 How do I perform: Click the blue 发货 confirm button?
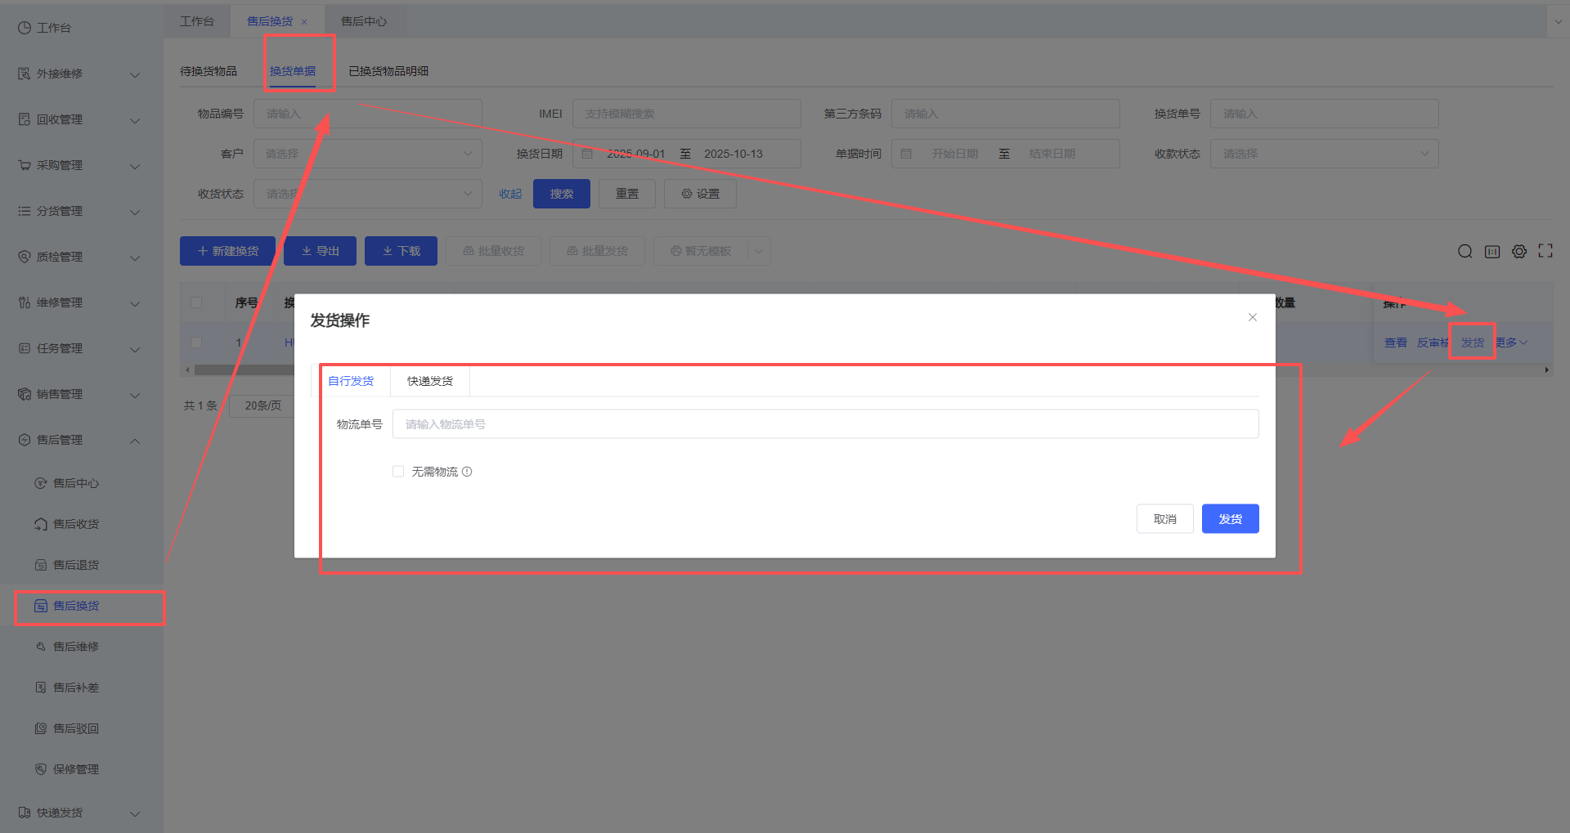(1229, 519)
